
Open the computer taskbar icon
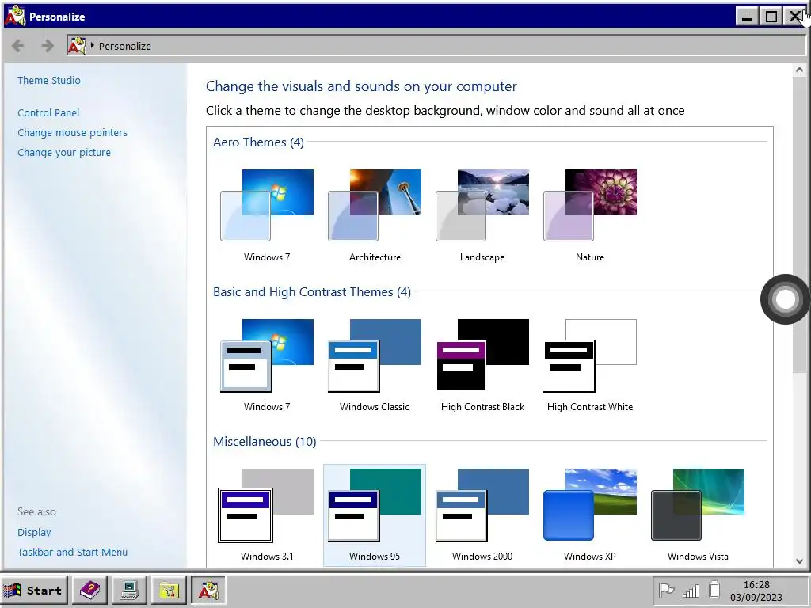(129, 590)
